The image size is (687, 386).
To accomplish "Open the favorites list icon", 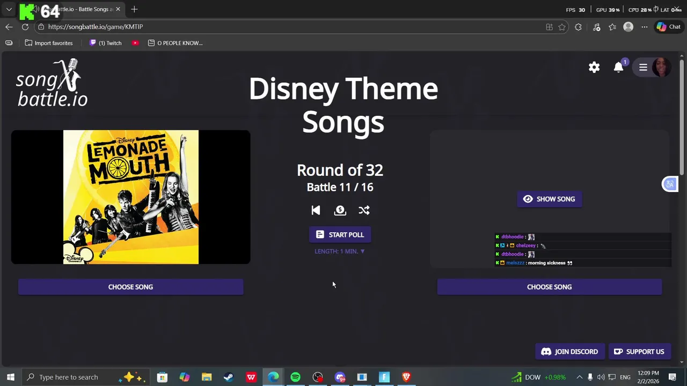I will pos(612,27).
